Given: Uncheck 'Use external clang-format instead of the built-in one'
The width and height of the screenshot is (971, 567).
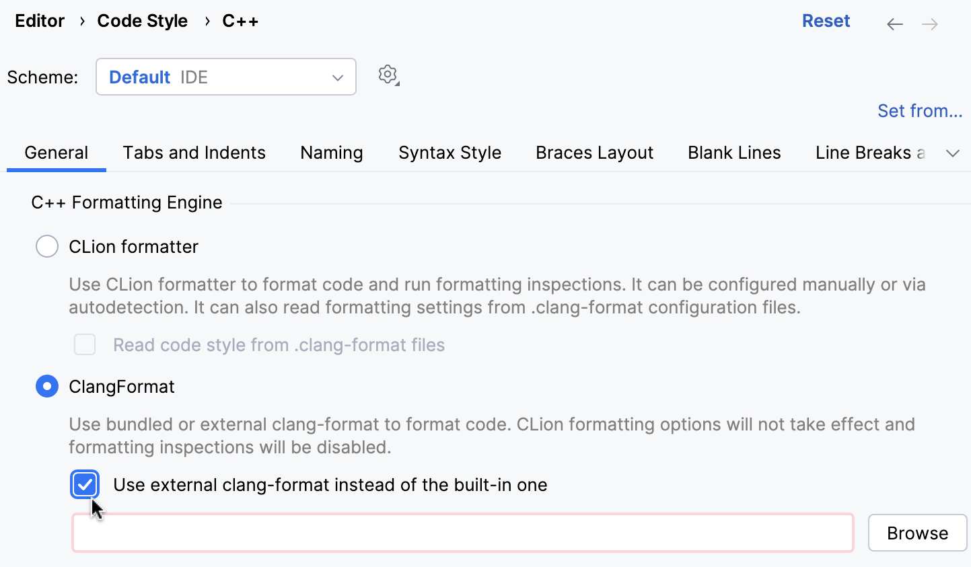Looking at the screenshot, I should [84, 484].
